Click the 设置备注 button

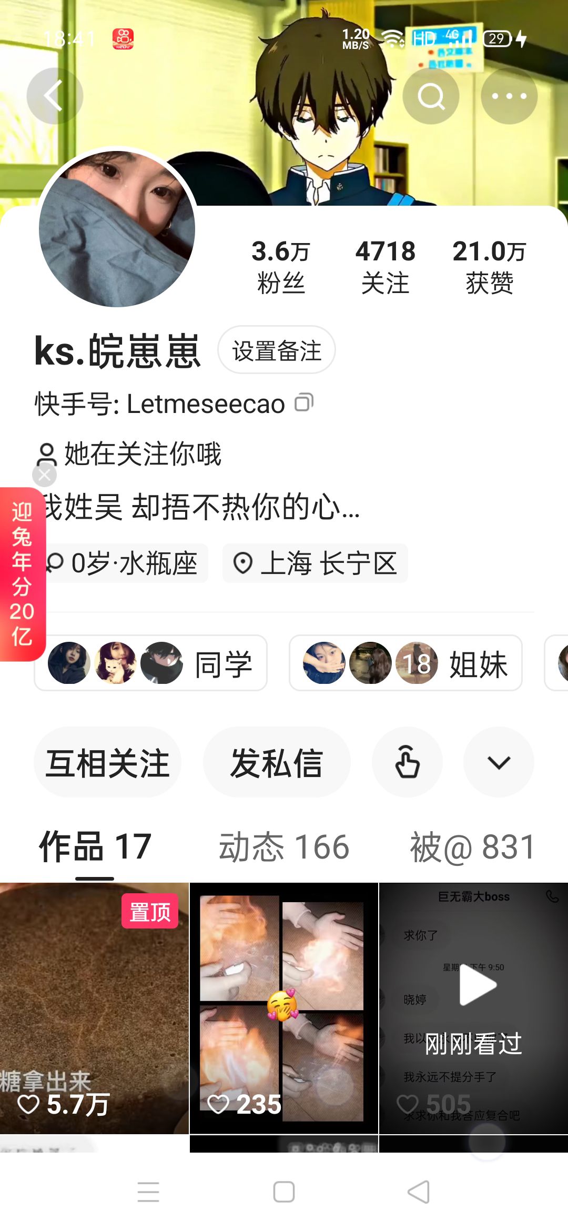tap(277, 350)
